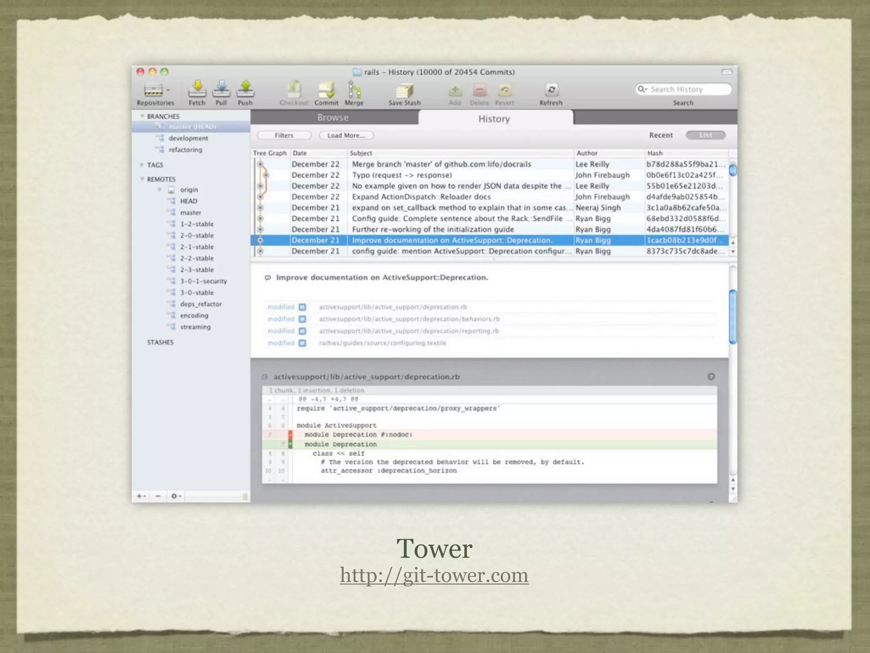Push commits with the Push icon
870x653 pixels.
point(245,89)
